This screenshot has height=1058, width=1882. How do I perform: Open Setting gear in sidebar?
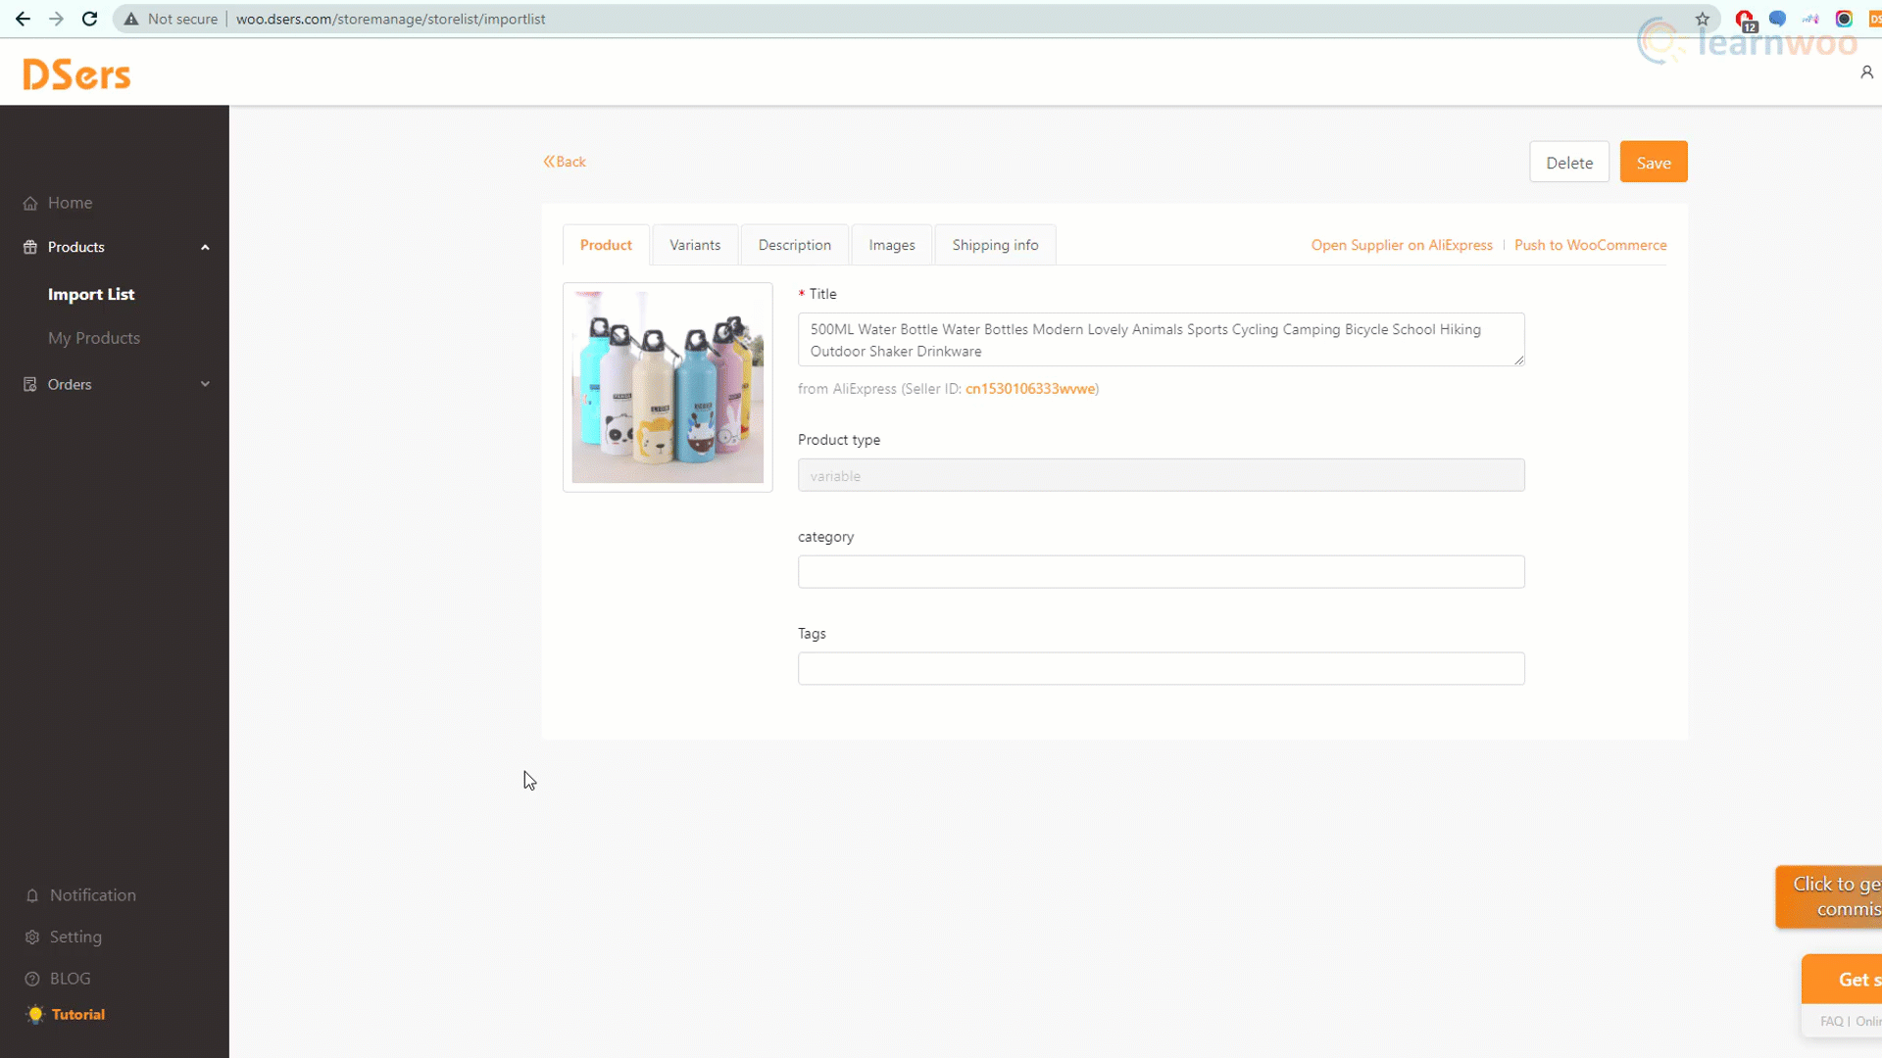coord(32,938)
